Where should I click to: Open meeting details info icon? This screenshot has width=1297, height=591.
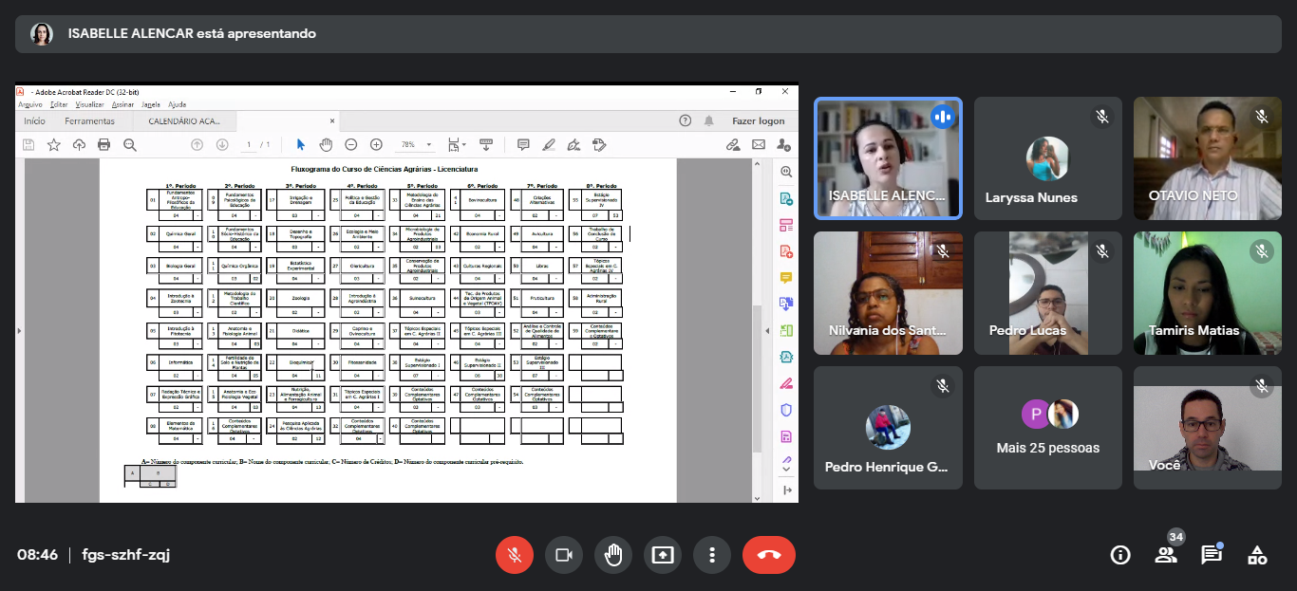pyautogui.click(x=1120, y=555)
